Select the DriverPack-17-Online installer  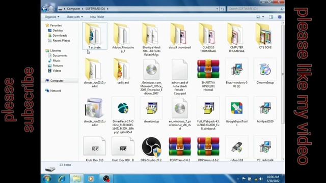[123, 115]
